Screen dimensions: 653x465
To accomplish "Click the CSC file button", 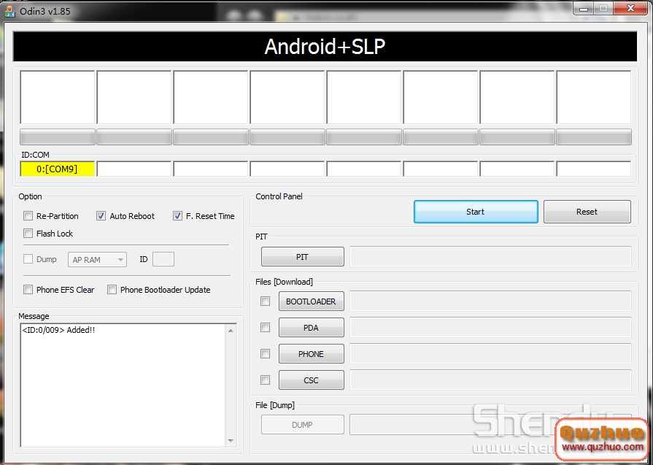I will click(311, 380).
